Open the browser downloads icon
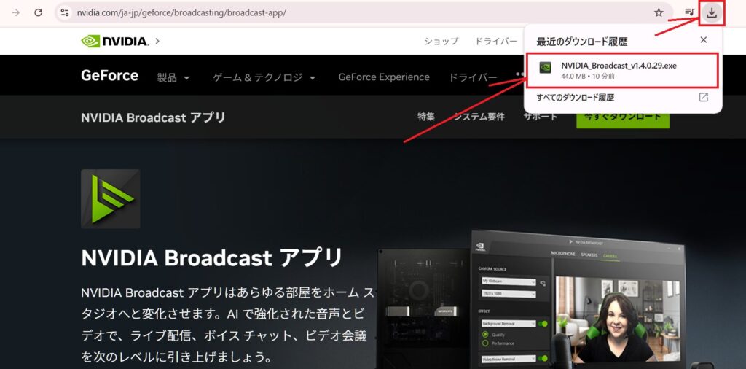Image resolution: width=746 pixels, height=369 pixels. 711,13
